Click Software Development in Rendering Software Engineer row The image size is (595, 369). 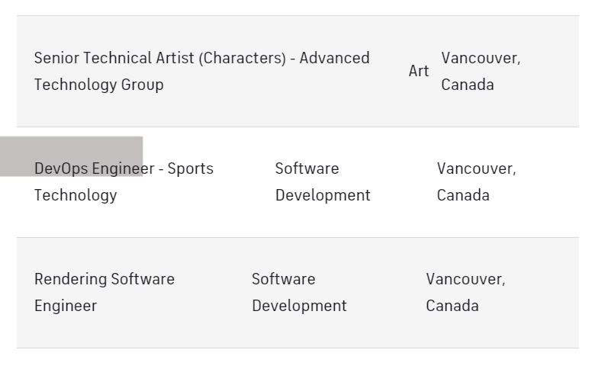pyautogui.click(x=299, y=292)
